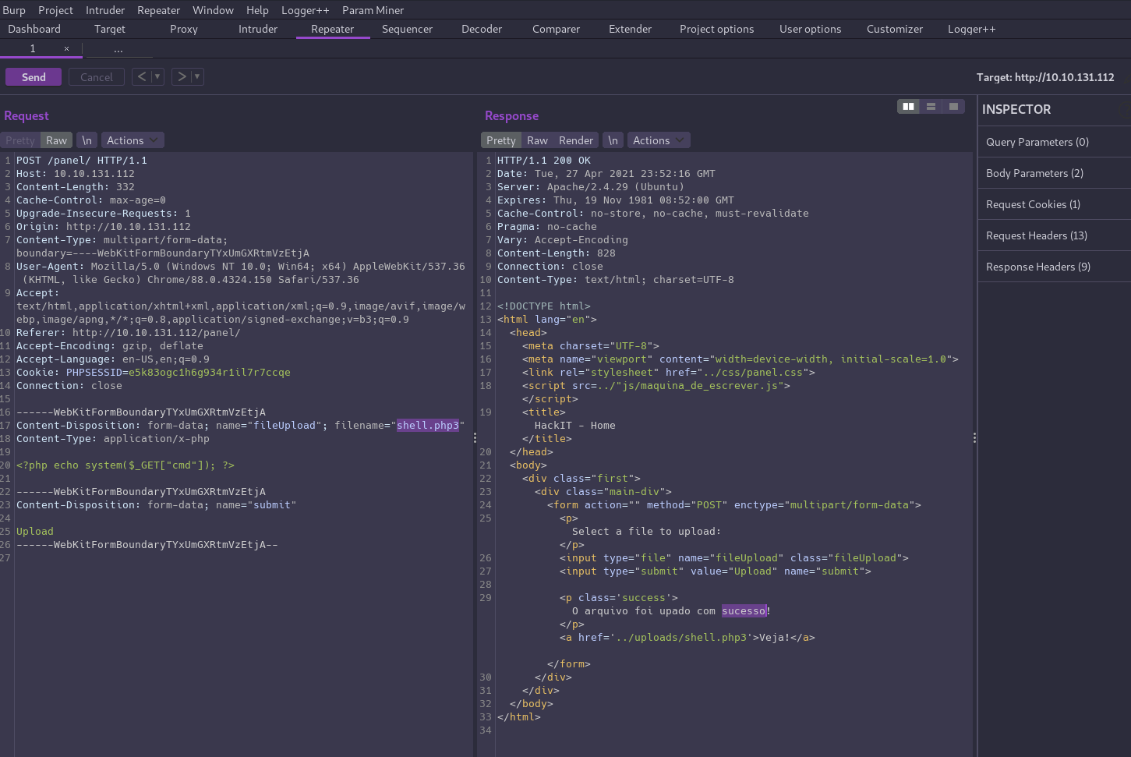Click the highlighted shell.php3 filename
This screenshot has width=1131, height=757.
coord(428,426)
